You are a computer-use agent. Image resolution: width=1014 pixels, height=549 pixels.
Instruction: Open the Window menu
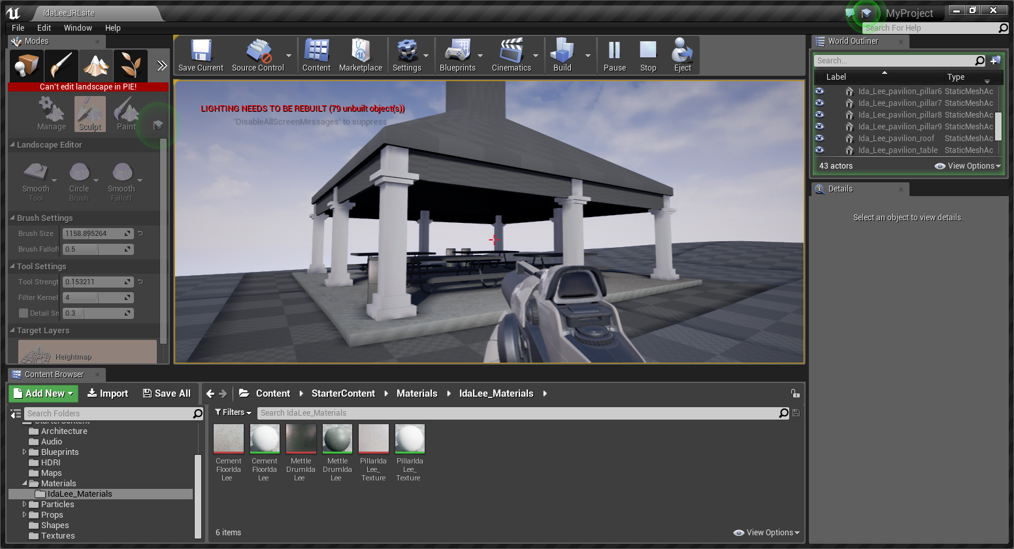coord(78,28)
